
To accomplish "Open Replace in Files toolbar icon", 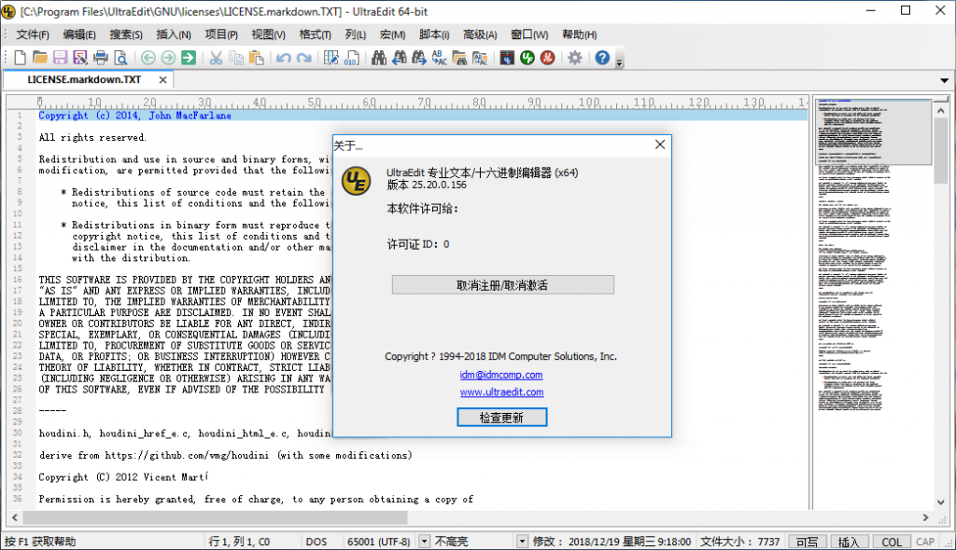I will pyautogui.click(x=480, y=58).
